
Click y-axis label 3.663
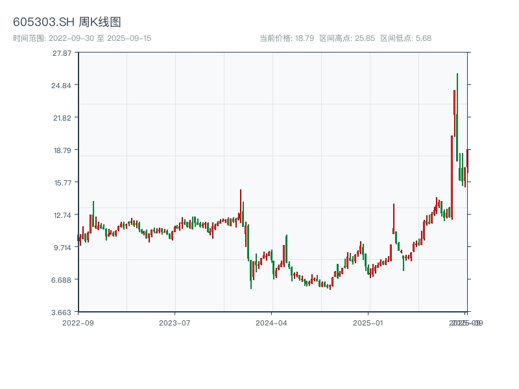pyautogui.click(x=61, y=312)
